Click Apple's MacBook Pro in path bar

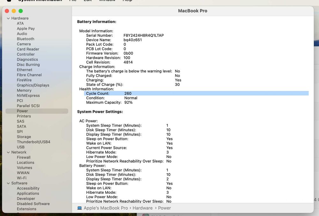pyautogui.click(x=106, y=208)
